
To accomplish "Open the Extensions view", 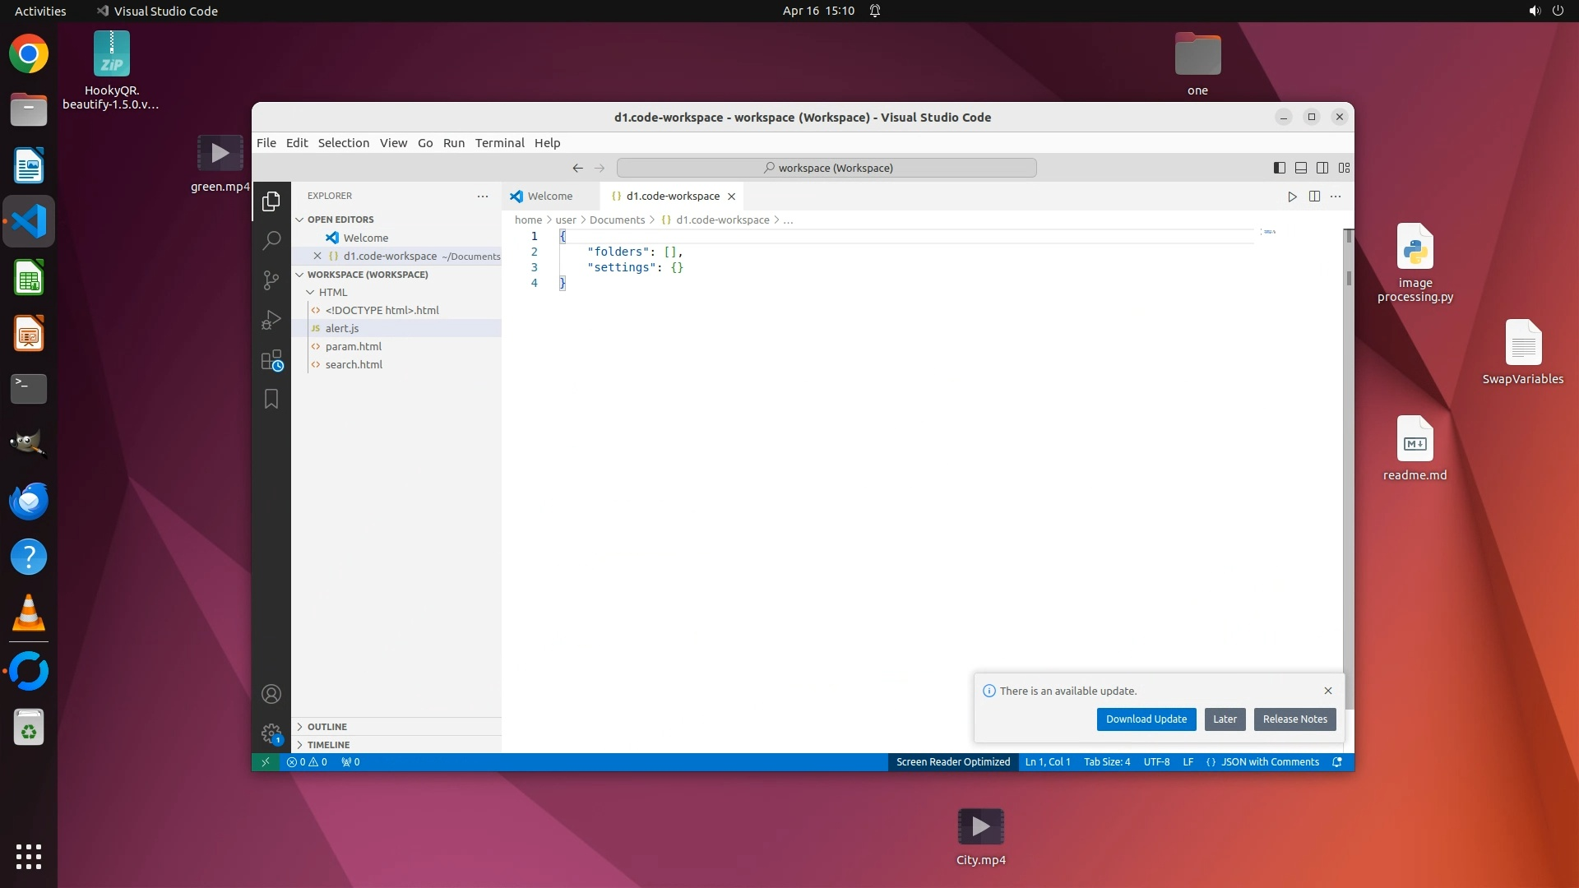I will tap(271, 360).
